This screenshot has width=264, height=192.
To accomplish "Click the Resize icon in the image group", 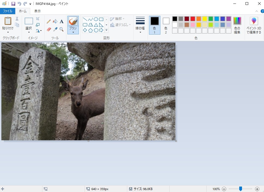I will [x=38, y=25].
